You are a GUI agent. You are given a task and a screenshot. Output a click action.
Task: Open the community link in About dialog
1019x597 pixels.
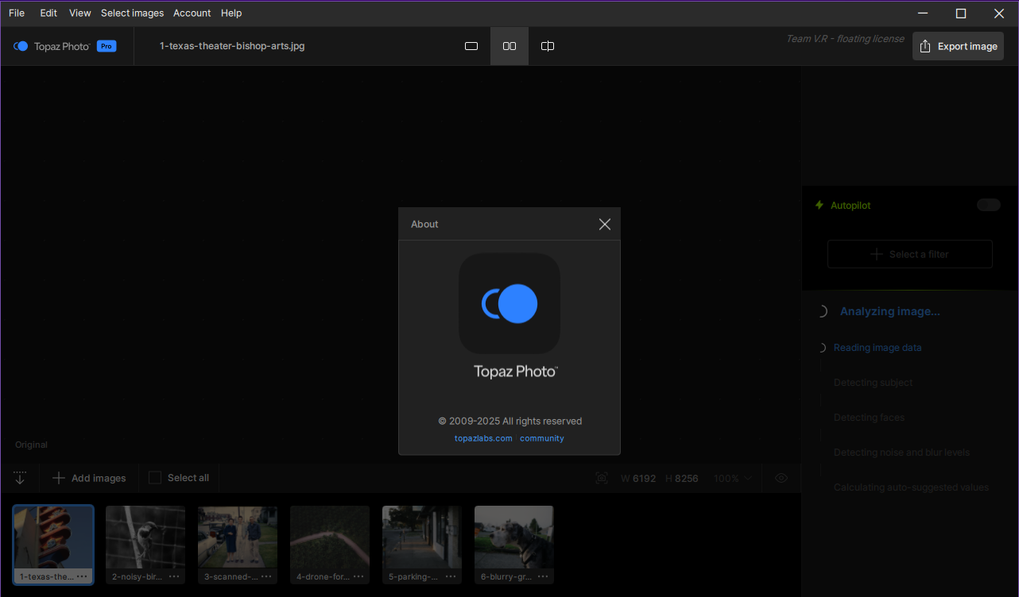(542, 438)
